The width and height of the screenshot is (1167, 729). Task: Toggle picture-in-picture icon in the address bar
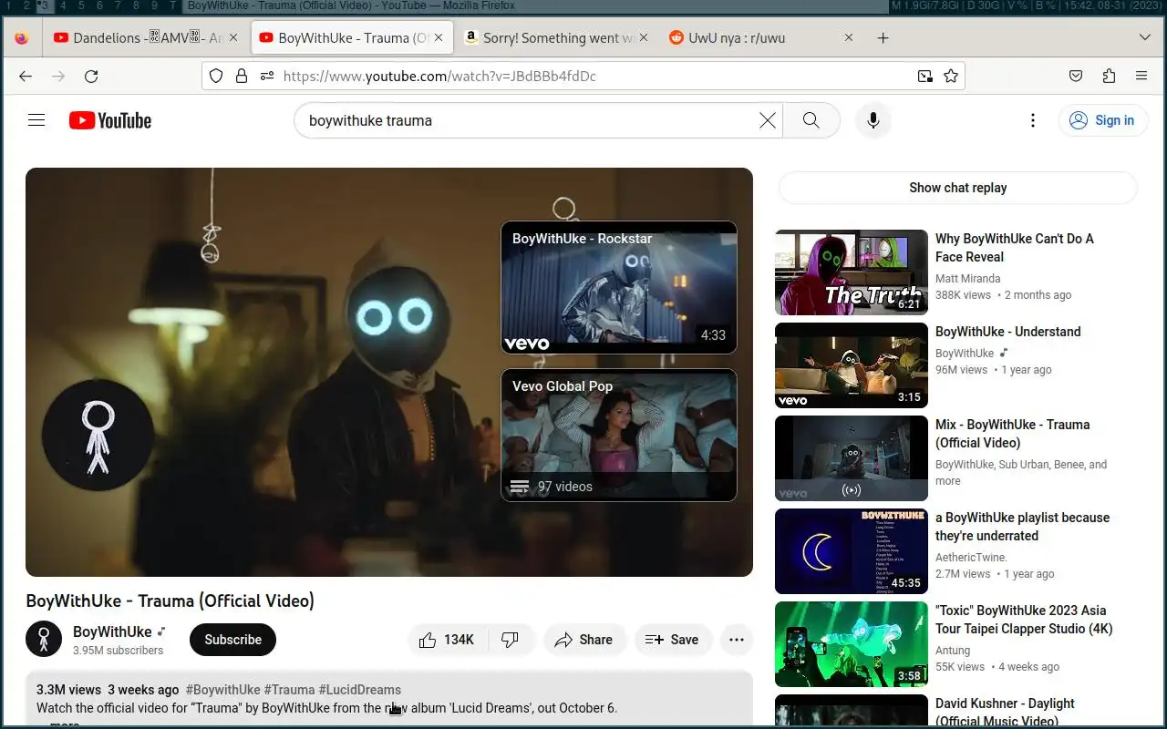coord(924,77)
